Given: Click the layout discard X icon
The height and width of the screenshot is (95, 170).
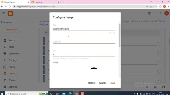Looking at the screenshot, I should [x=147, y=87].
